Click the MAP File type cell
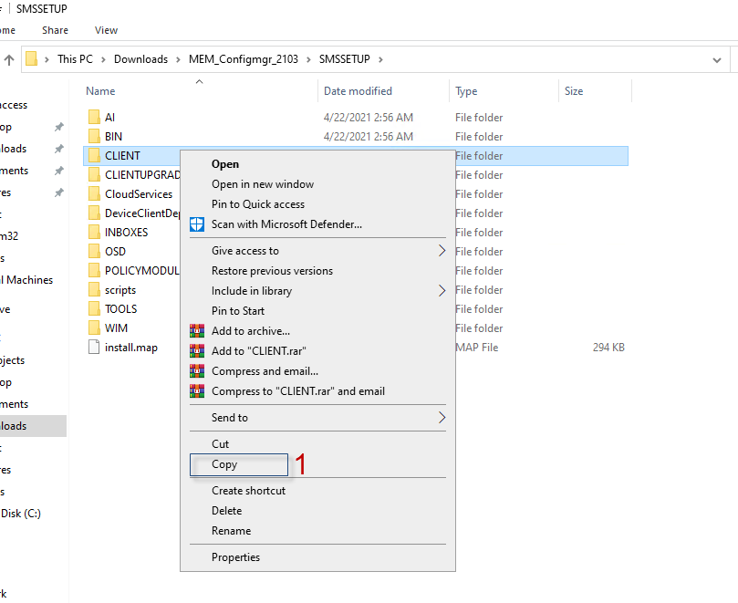738x603 pixels. (476, 347)
